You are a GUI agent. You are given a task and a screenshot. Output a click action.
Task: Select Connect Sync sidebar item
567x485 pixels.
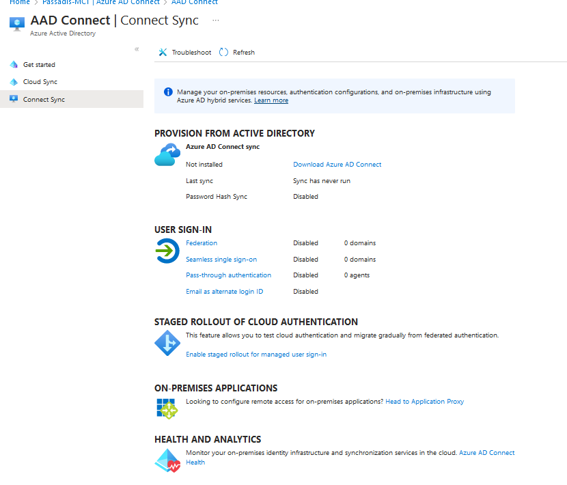pos(72,99)
